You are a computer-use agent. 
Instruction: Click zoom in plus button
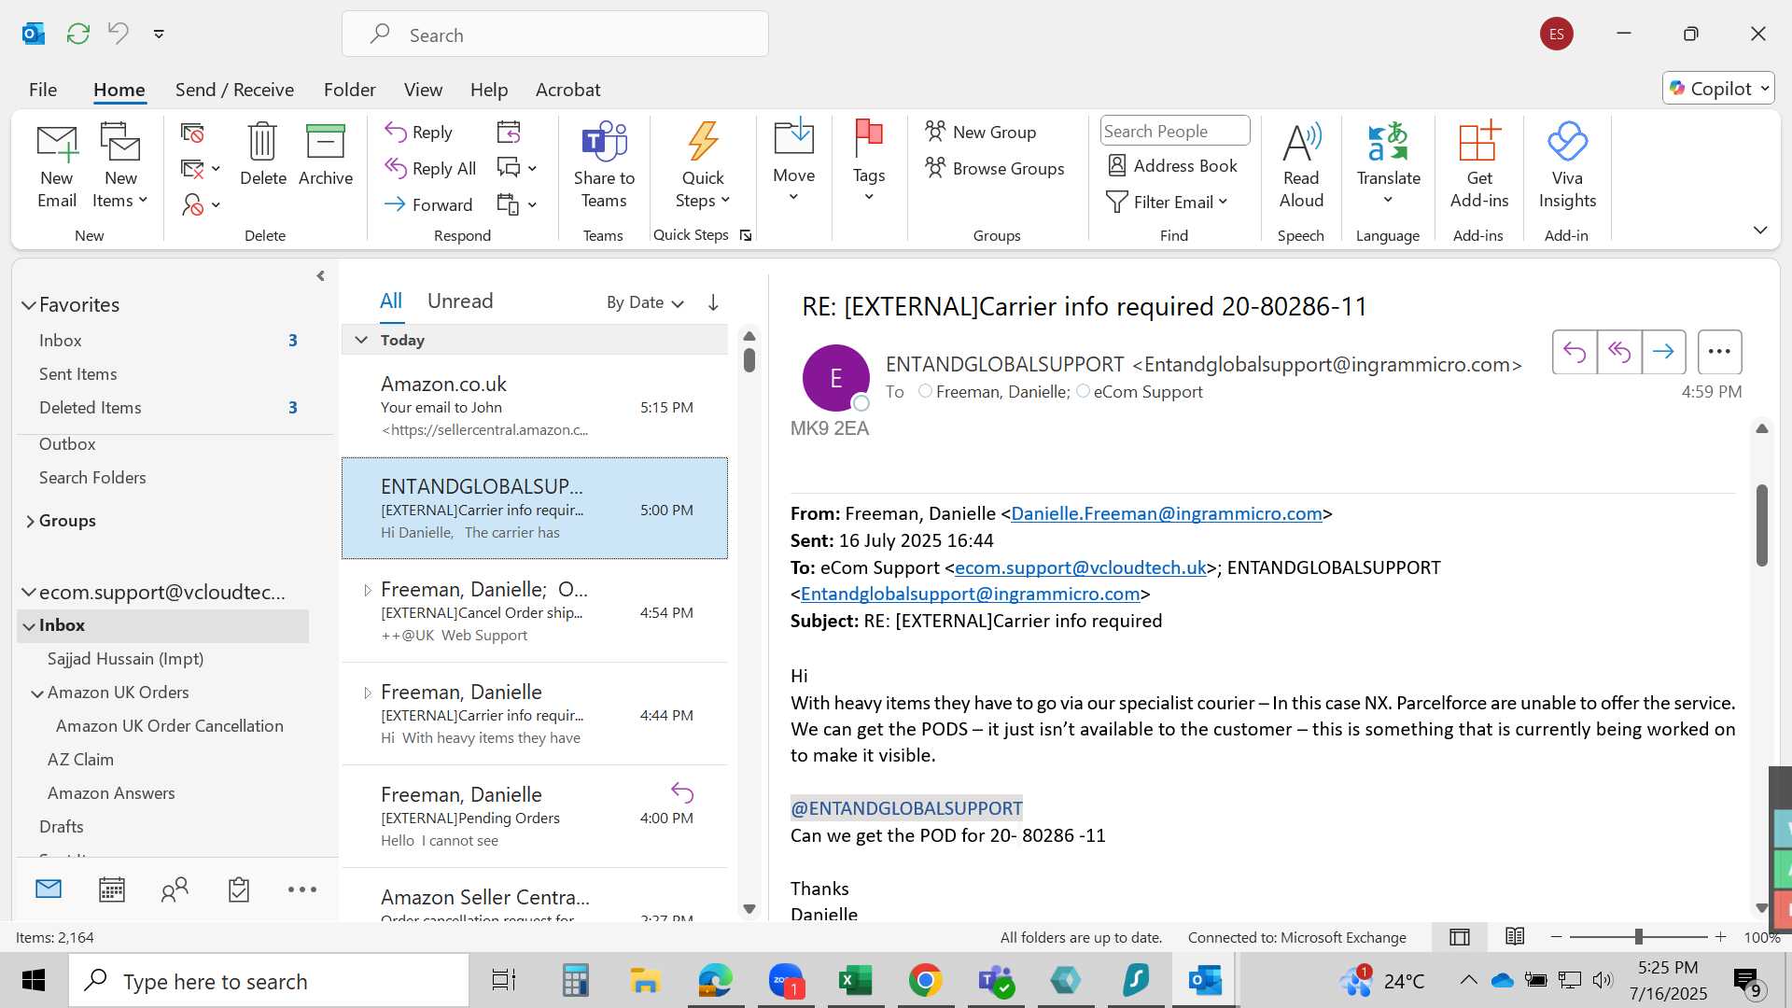(1721, 936)
